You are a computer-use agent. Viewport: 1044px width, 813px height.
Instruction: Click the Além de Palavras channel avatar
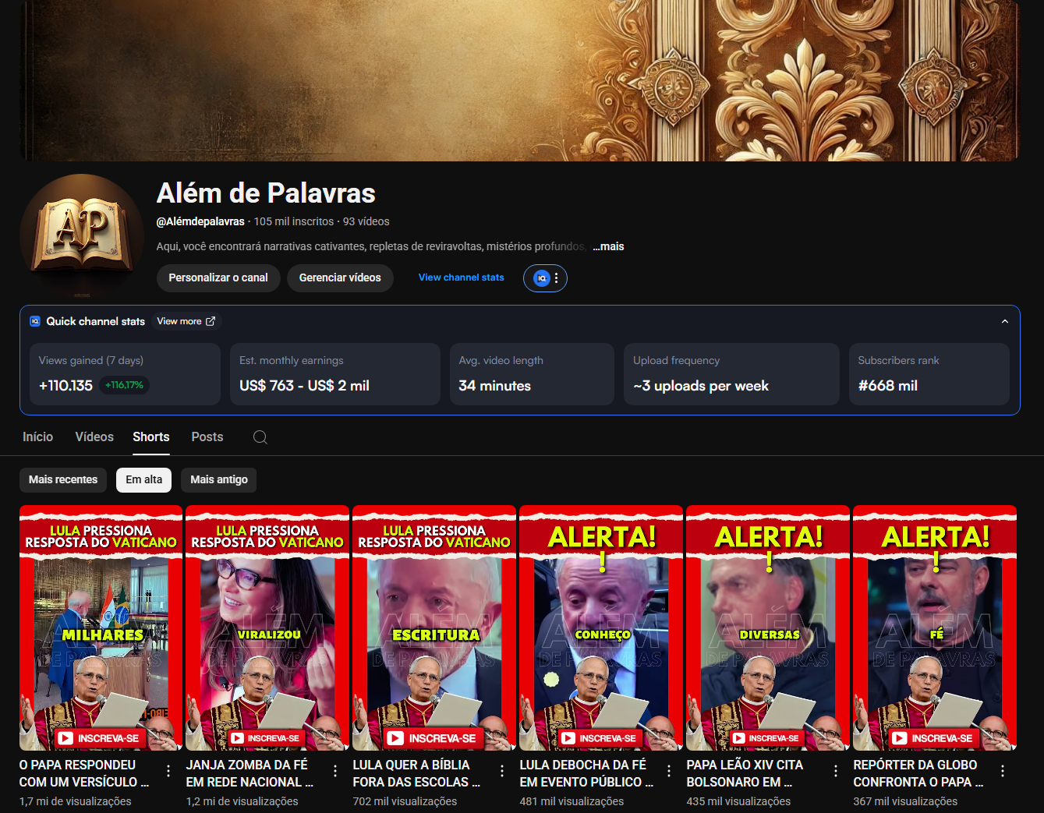point(82,235)
